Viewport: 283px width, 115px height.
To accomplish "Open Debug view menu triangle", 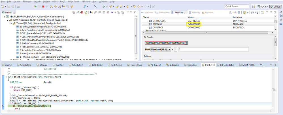I will tap(127, 12).
